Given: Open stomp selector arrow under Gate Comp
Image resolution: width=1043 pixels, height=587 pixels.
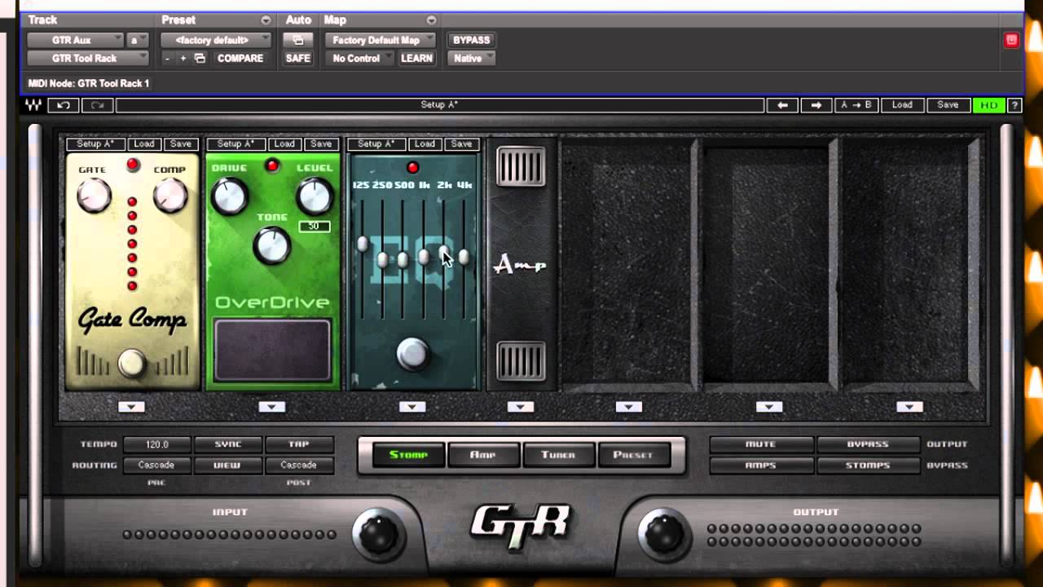Looking at the screenshot, I should coord(132,407).
